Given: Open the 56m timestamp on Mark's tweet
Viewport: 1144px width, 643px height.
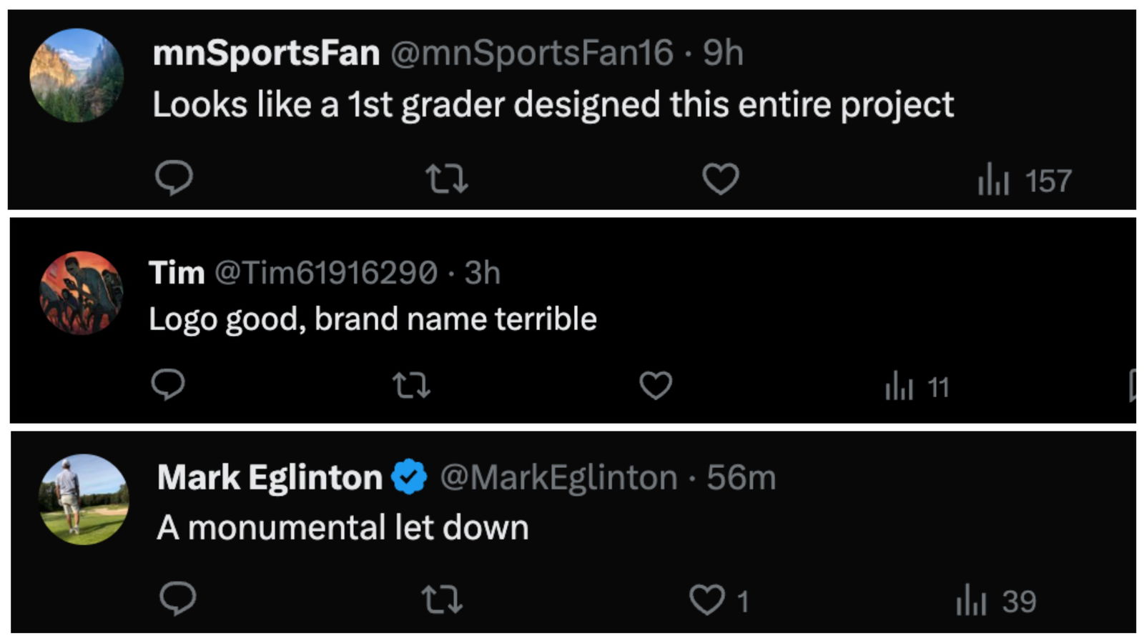Looking at the screenshot, I should coord(741,477).
